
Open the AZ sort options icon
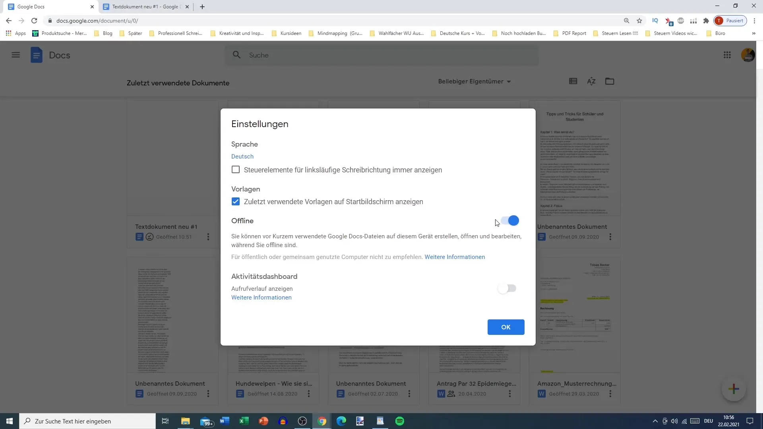coord(591,81)
